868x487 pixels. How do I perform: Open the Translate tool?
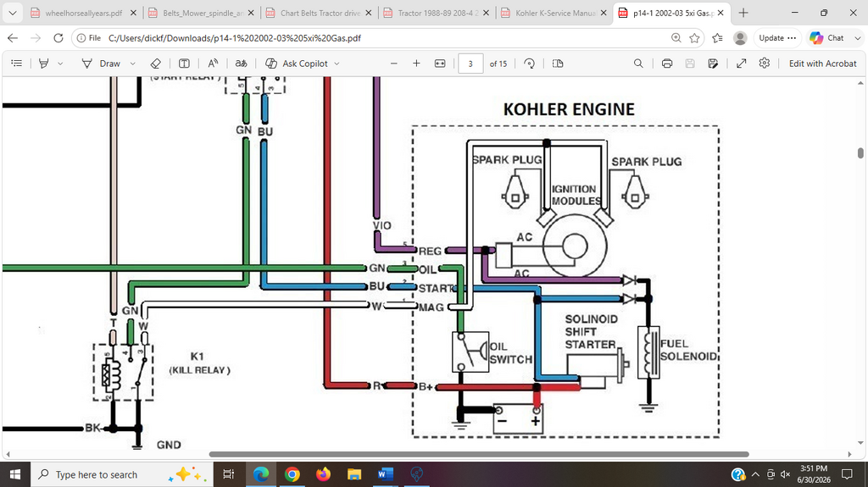click(x=242, y=64)
